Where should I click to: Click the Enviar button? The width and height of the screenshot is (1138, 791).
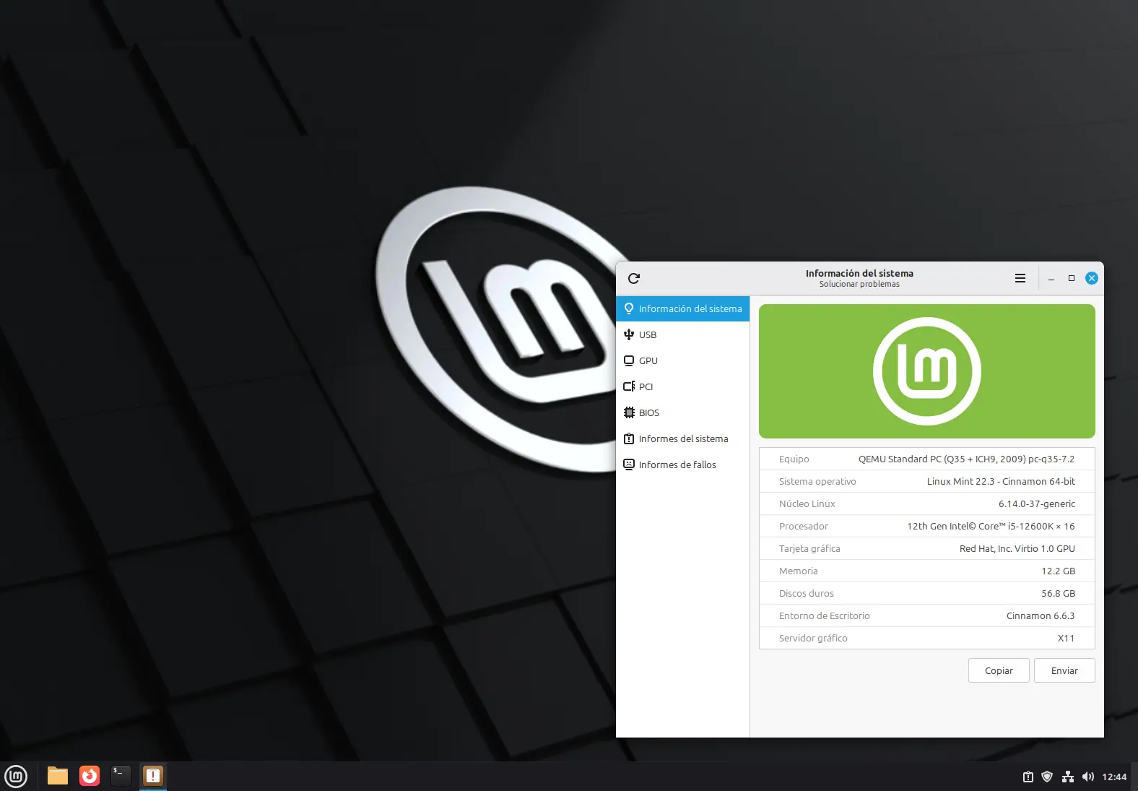tap(1064, 671)
